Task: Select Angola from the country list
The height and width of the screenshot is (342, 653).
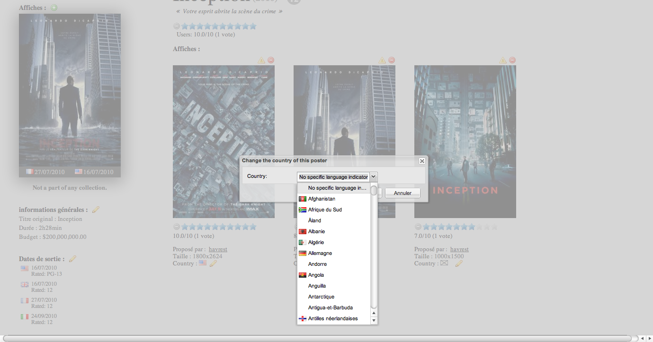Action: pos(333,275)
